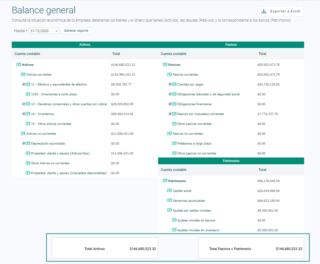Screen dimensions: 320x264
Task: Expand the Cuentas por pagar row
Action: [x=170, y=84]
